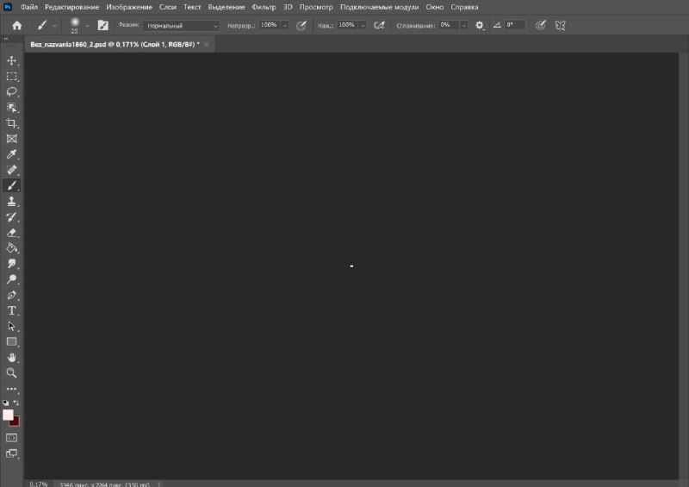The image size is (689, 487).
Task: Open the brush tool preset picker arrow
Action: point(54,26)
